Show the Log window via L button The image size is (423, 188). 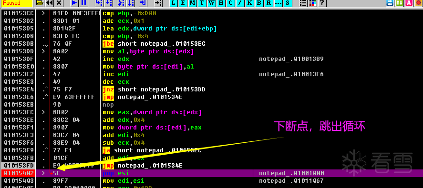point(174,3)
